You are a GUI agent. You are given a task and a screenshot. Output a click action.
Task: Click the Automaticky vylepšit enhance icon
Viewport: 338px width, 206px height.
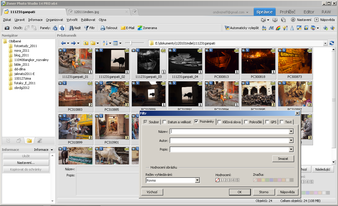pos(227,28)
